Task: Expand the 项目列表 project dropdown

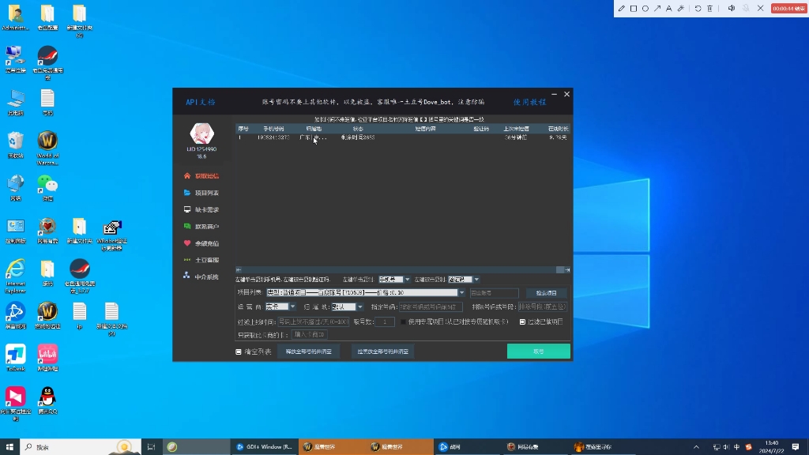Action: coord(461,293)
